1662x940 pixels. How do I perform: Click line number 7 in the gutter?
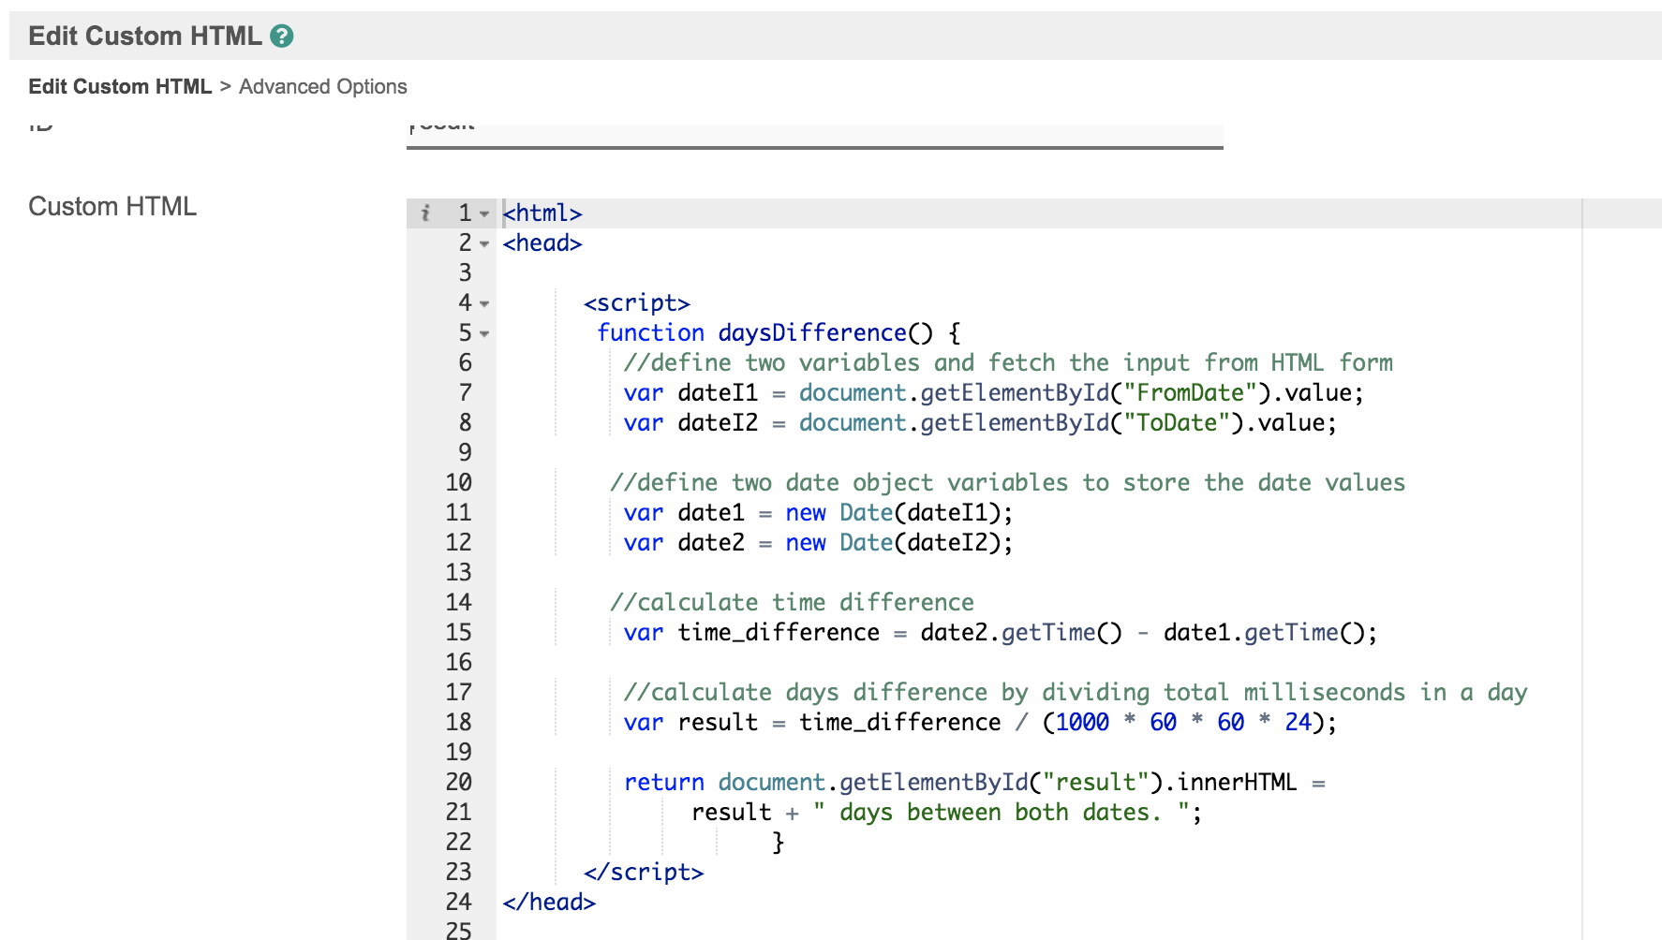coord(465,393)
